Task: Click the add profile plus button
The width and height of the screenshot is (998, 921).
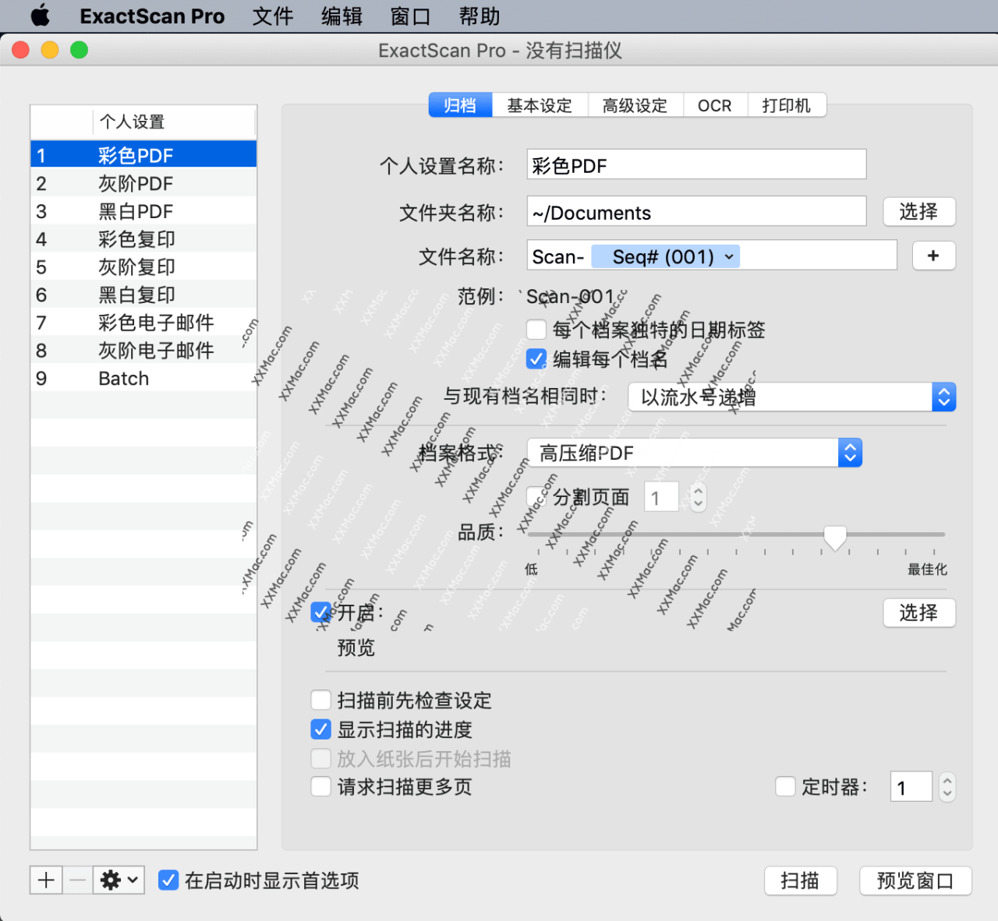Action: (x=46, y=880)
